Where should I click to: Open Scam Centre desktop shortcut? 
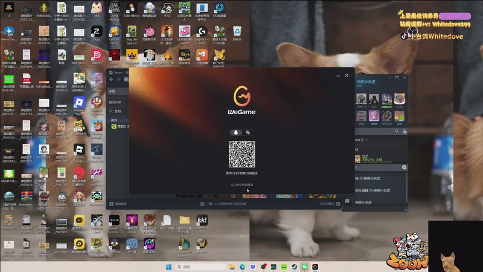(114, 224)
